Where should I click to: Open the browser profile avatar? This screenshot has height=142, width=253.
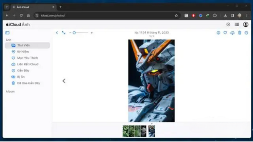(x=240, y=15)
